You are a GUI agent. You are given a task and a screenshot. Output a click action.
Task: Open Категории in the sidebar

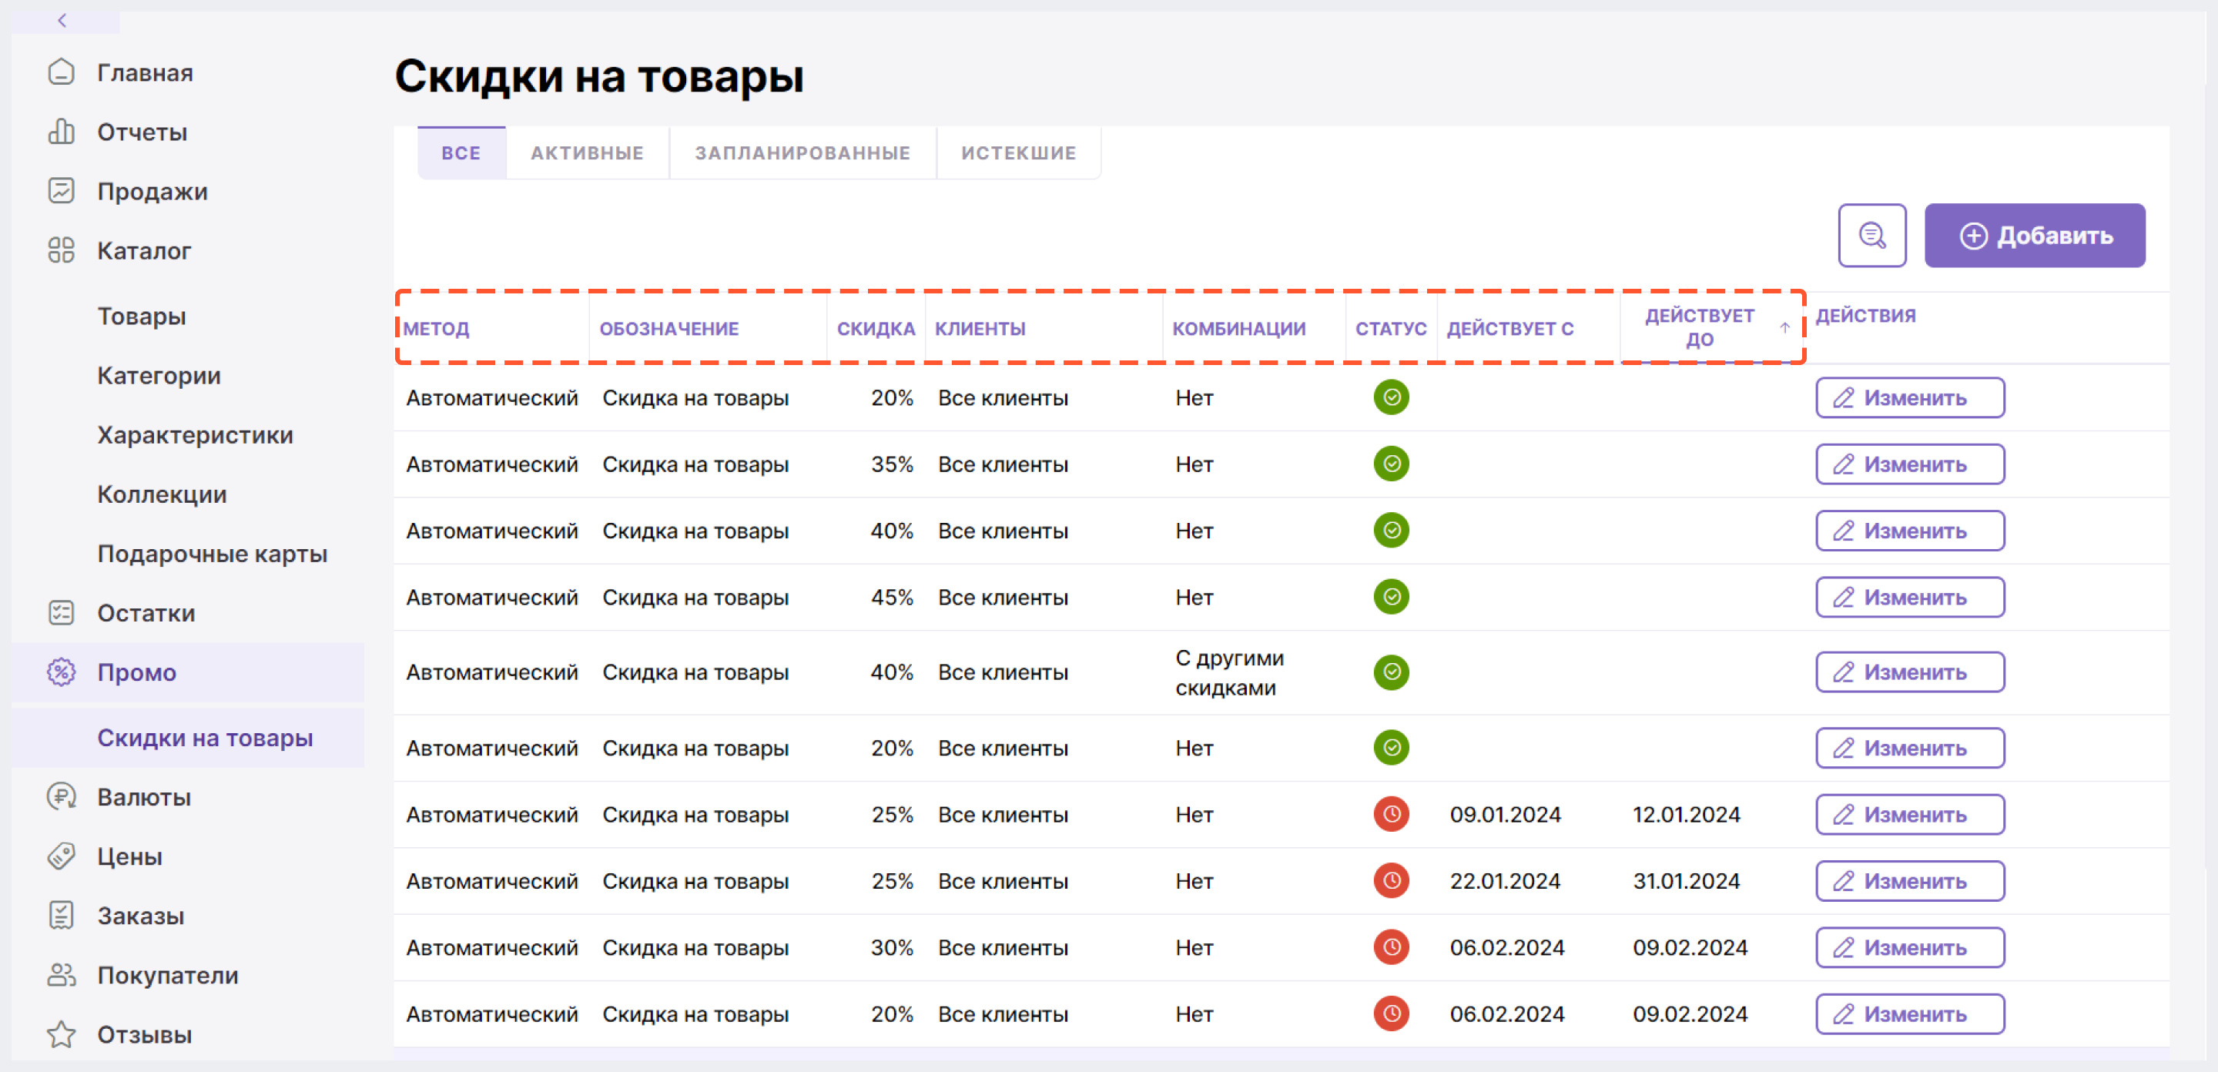(x=159, y=375)
